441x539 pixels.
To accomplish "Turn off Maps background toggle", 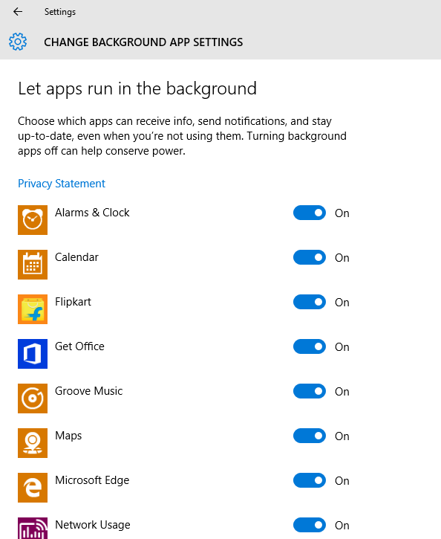I will 310,436.
